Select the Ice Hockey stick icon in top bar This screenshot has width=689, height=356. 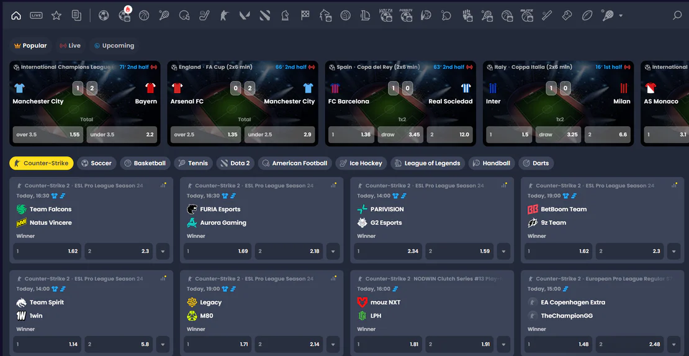tap(204, 16)
